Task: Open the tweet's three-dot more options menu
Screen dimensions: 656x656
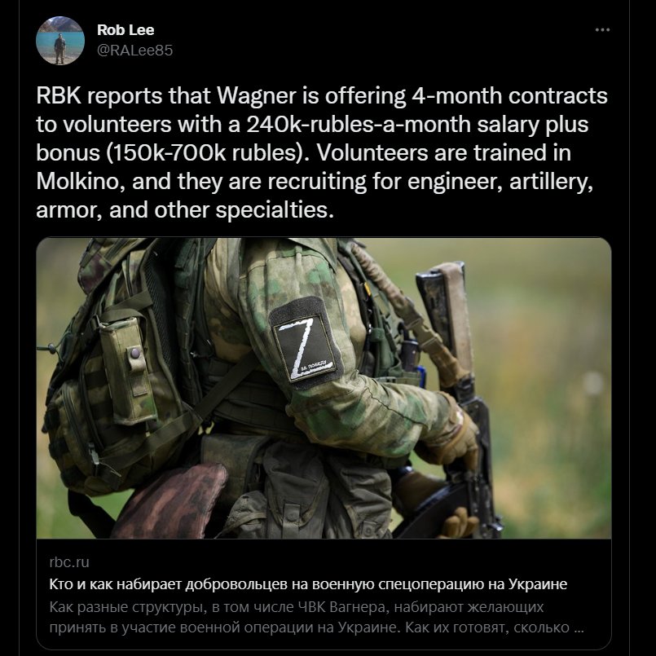Action: click(x=602, y=29)
